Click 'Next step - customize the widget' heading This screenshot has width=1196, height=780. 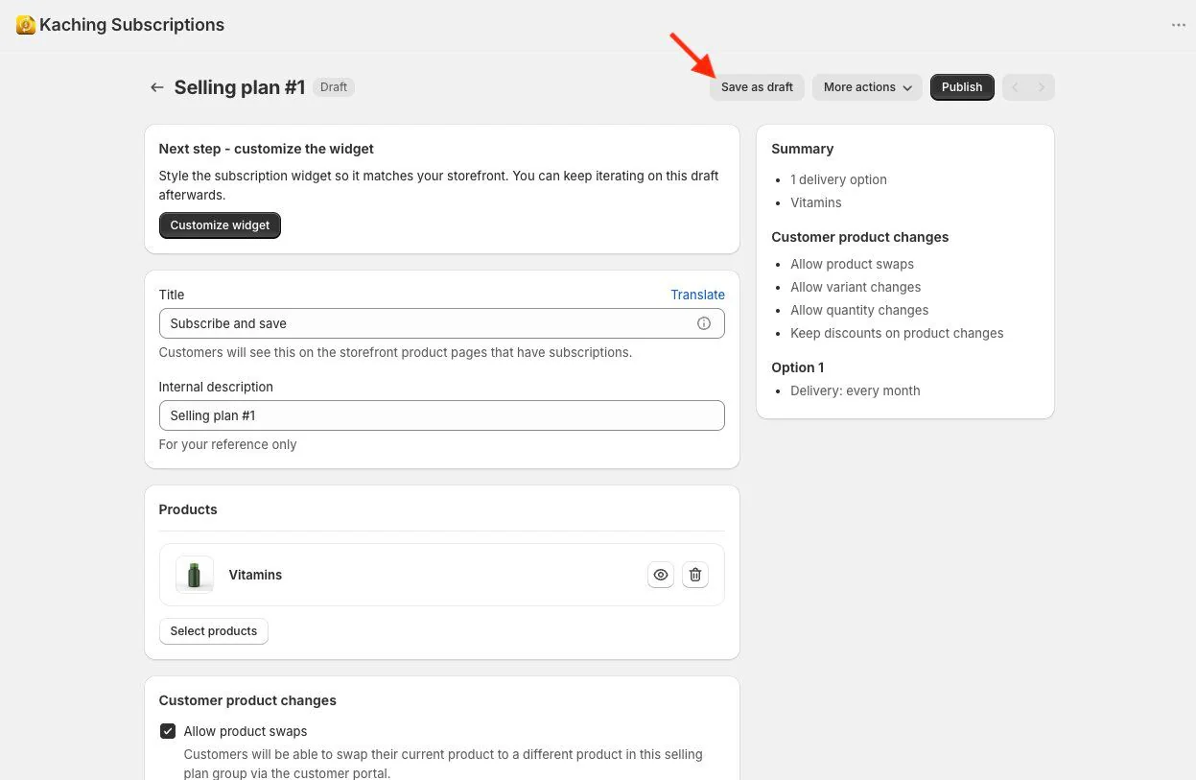267,149
